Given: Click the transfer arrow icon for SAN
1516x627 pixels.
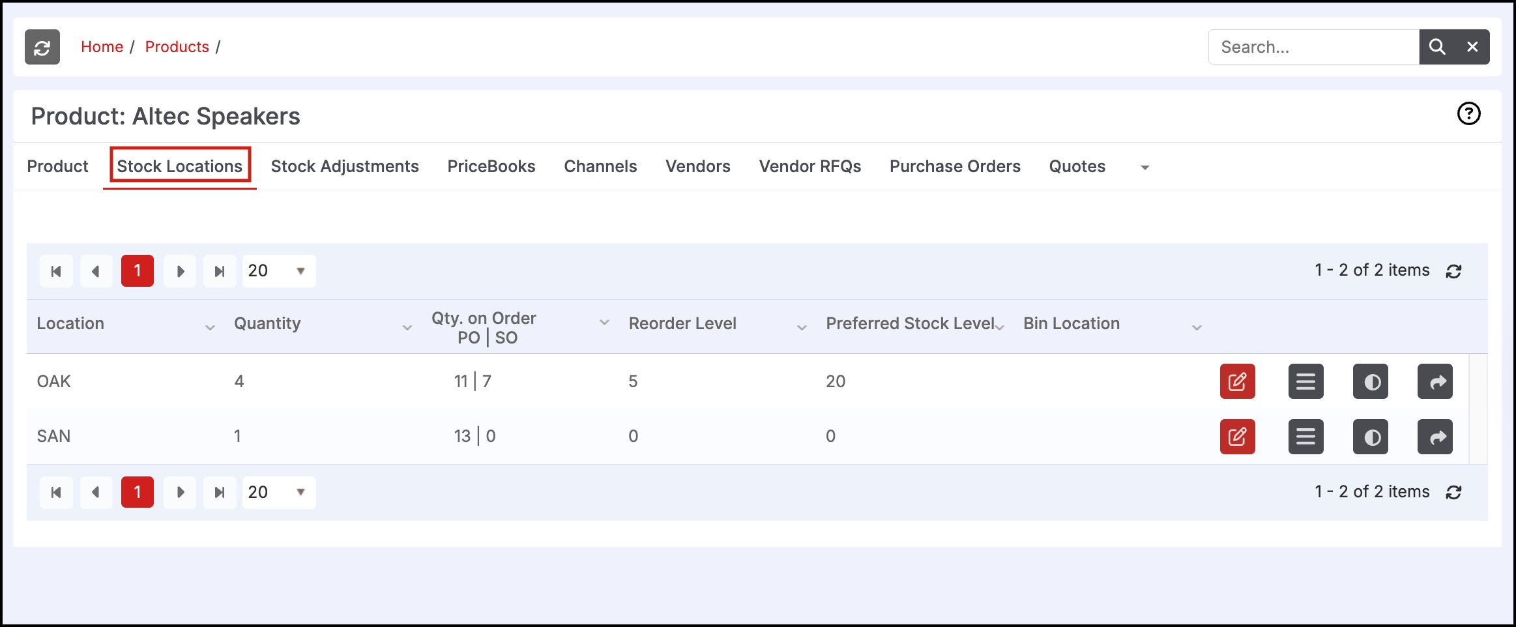Looking at the screenshot, I should click(1435, 437).
